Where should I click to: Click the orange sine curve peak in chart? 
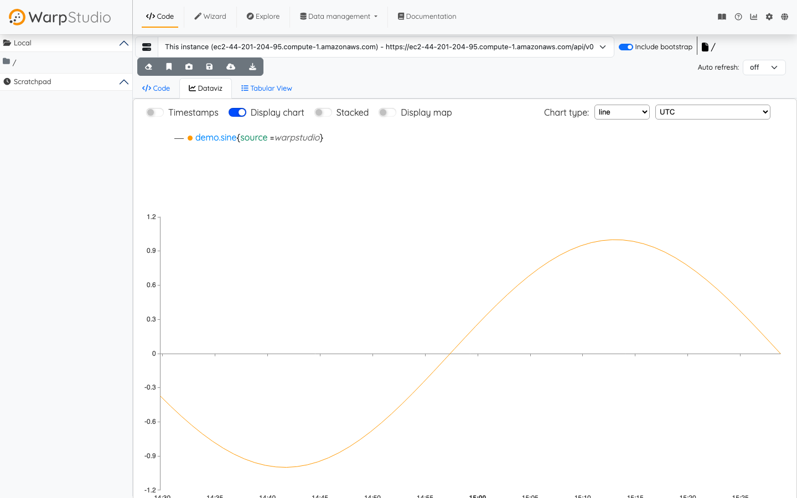point(615,240)
